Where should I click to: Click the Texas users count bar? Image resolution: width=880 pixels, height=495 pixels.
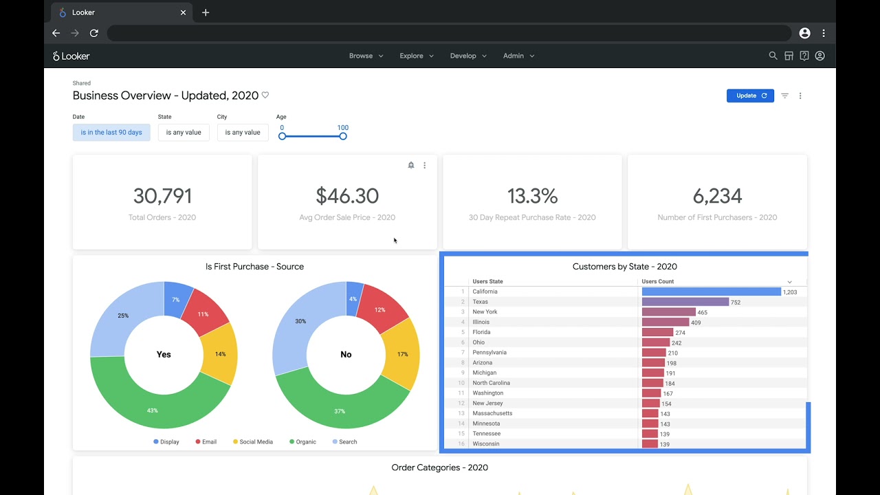(685, 302)
